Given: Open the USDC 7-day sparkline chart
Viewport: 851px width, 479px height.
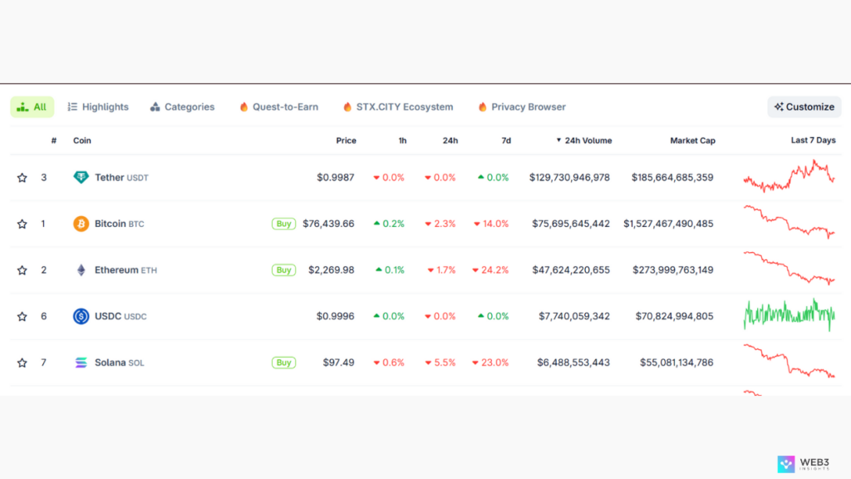Looking at the screenshot, I should 789,315.
